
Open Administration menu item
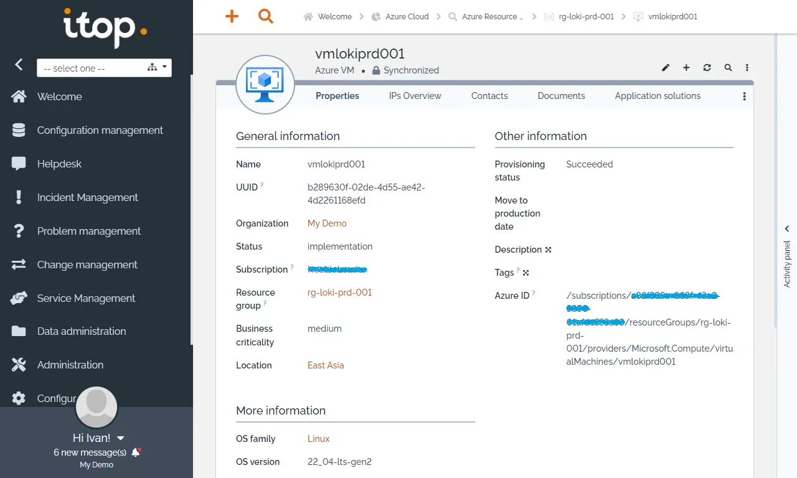point(70,365)
